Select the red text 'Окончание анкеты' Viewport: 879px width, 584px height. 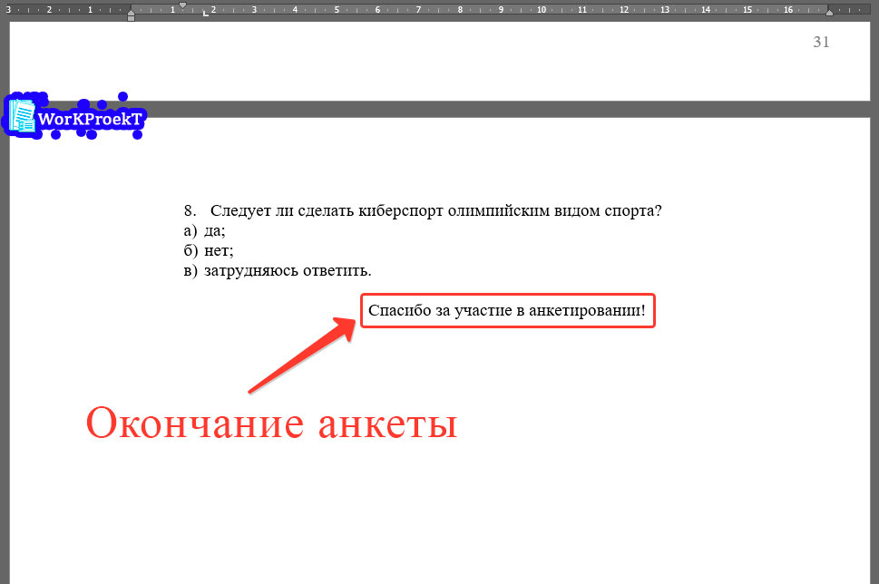tap(270, 423)
